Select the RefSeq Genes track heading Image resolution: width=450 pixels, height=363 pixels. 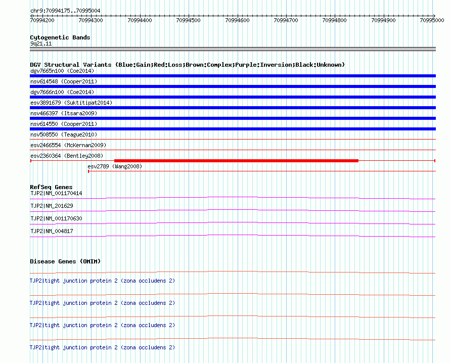51,187
